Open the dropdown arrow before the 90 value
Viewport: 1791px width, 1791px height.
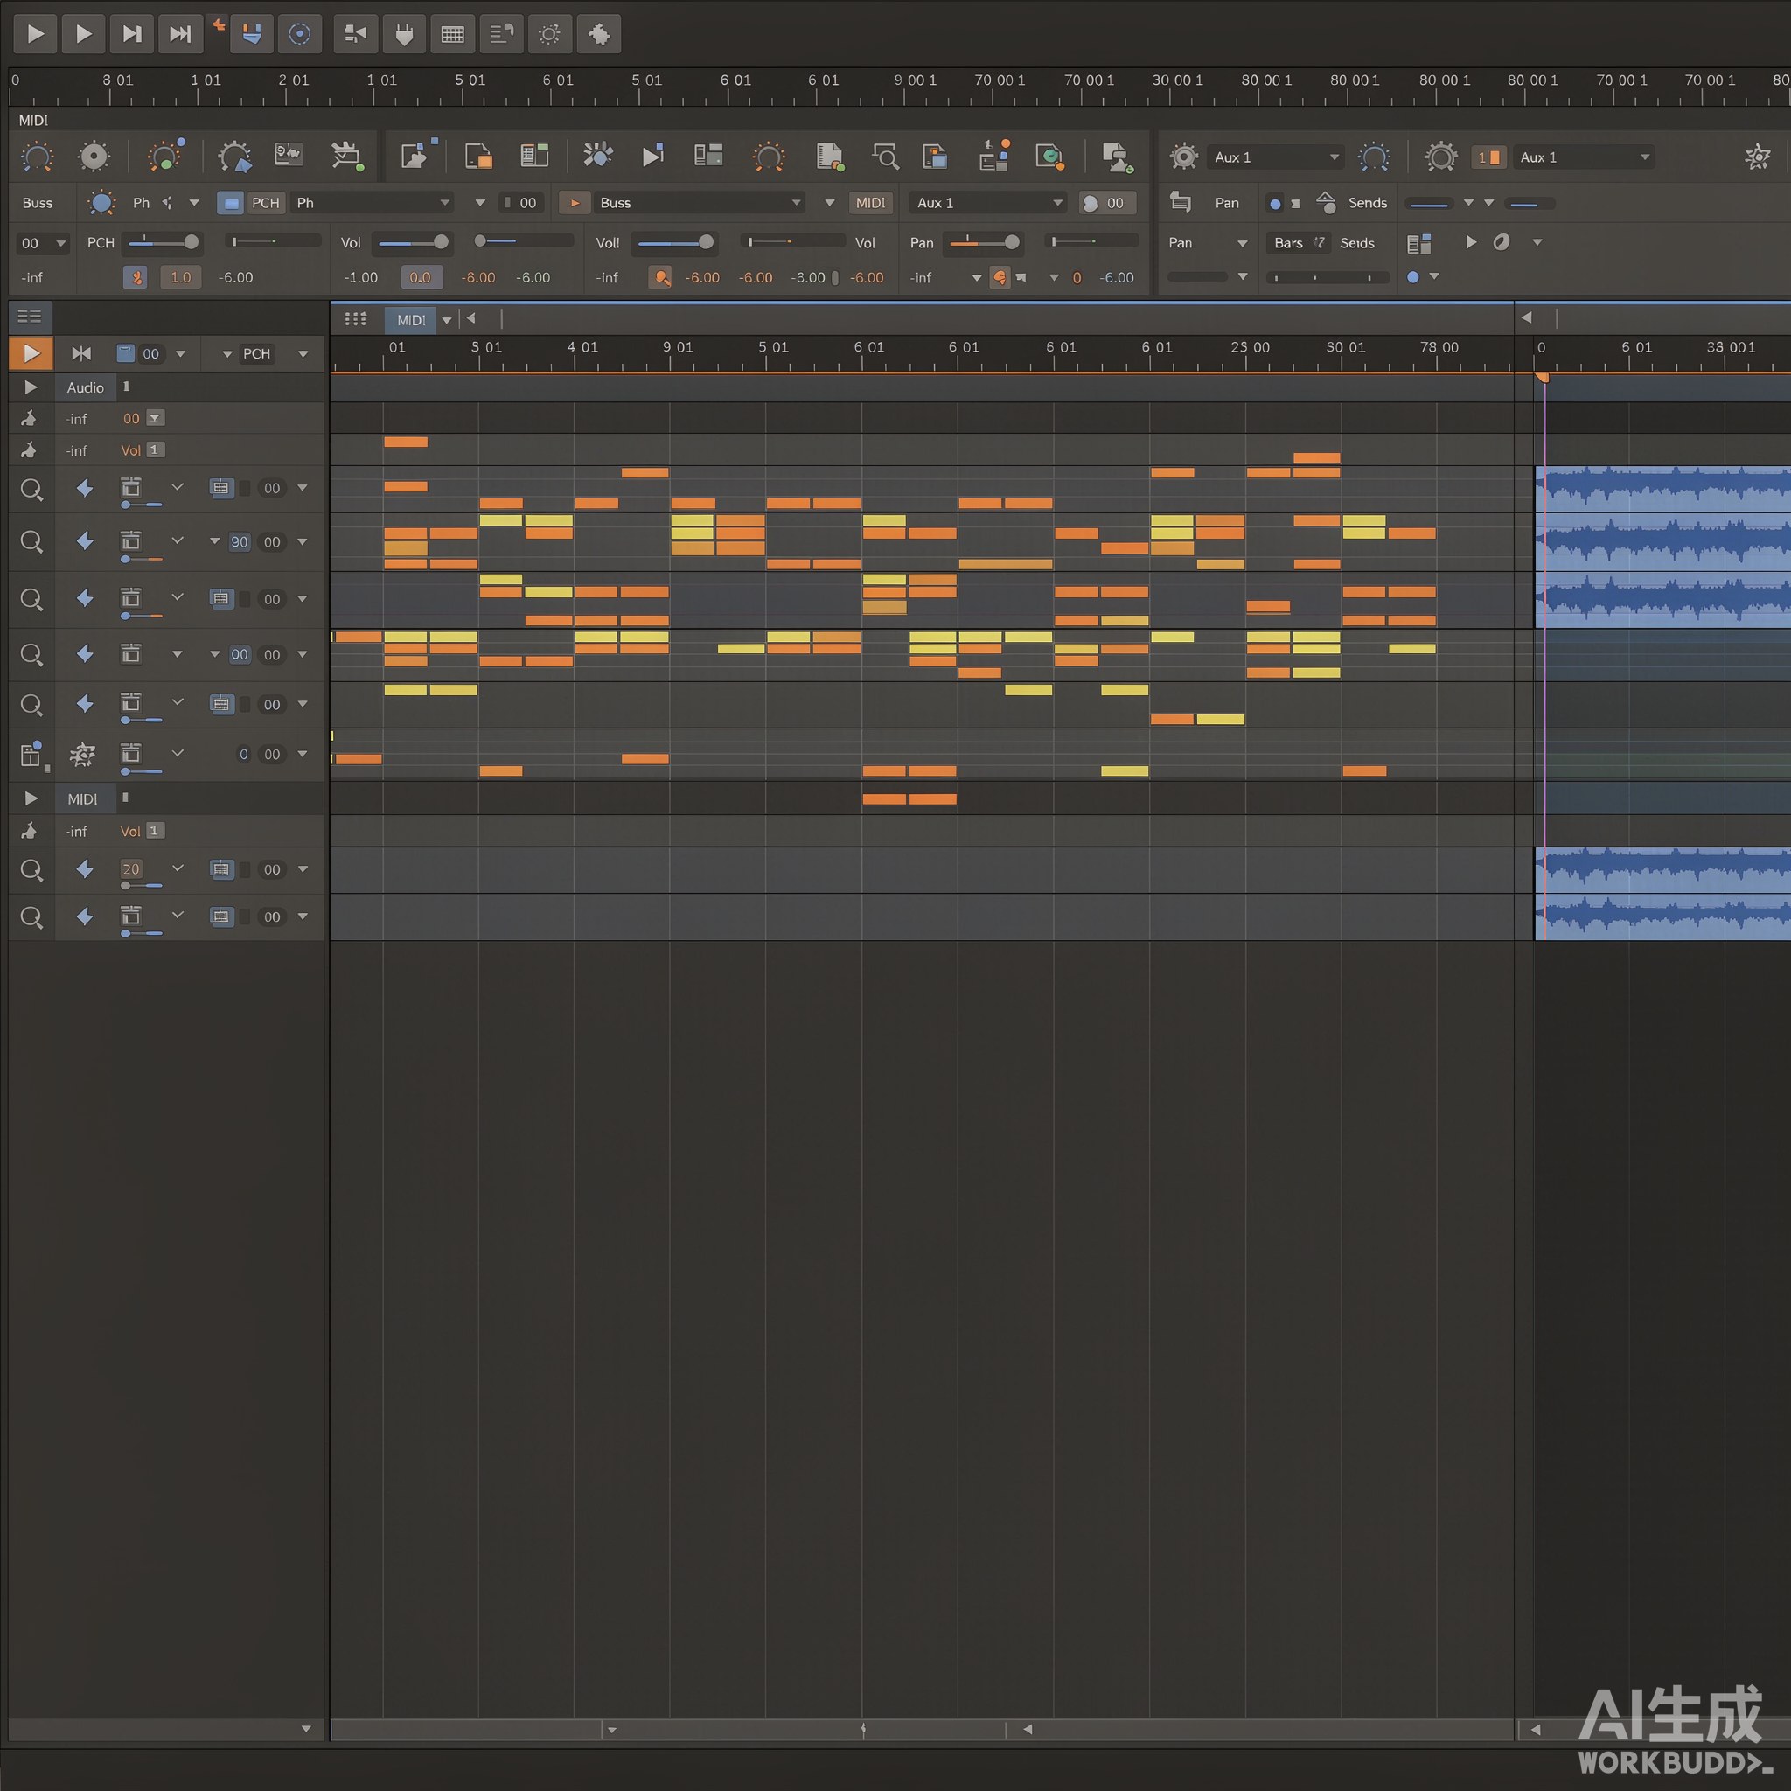pyautogui.click(x=215, y=541)
